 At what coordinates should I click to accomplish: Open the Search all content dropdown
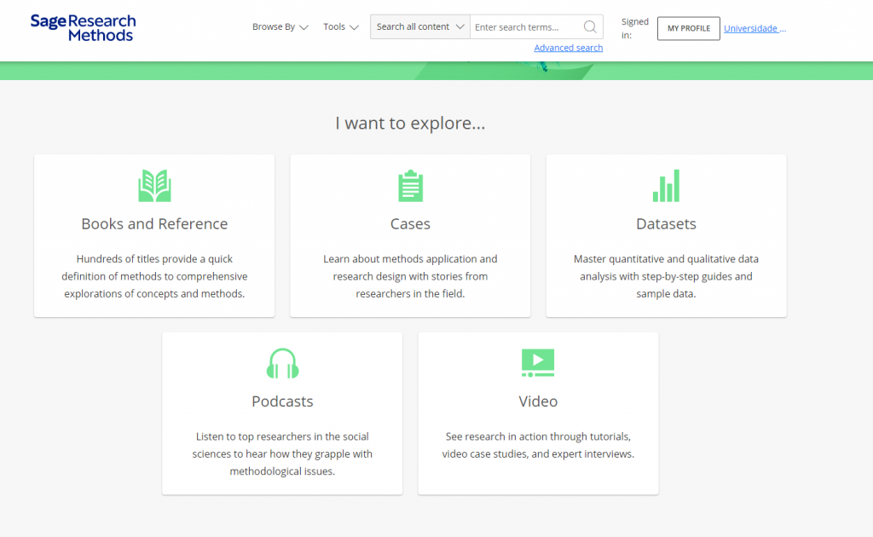pos(420,27)
